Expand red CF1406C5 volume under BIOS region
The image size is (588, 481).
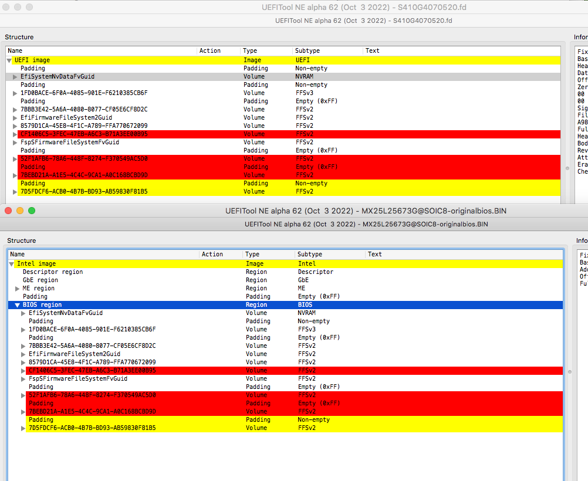(23, 371)
